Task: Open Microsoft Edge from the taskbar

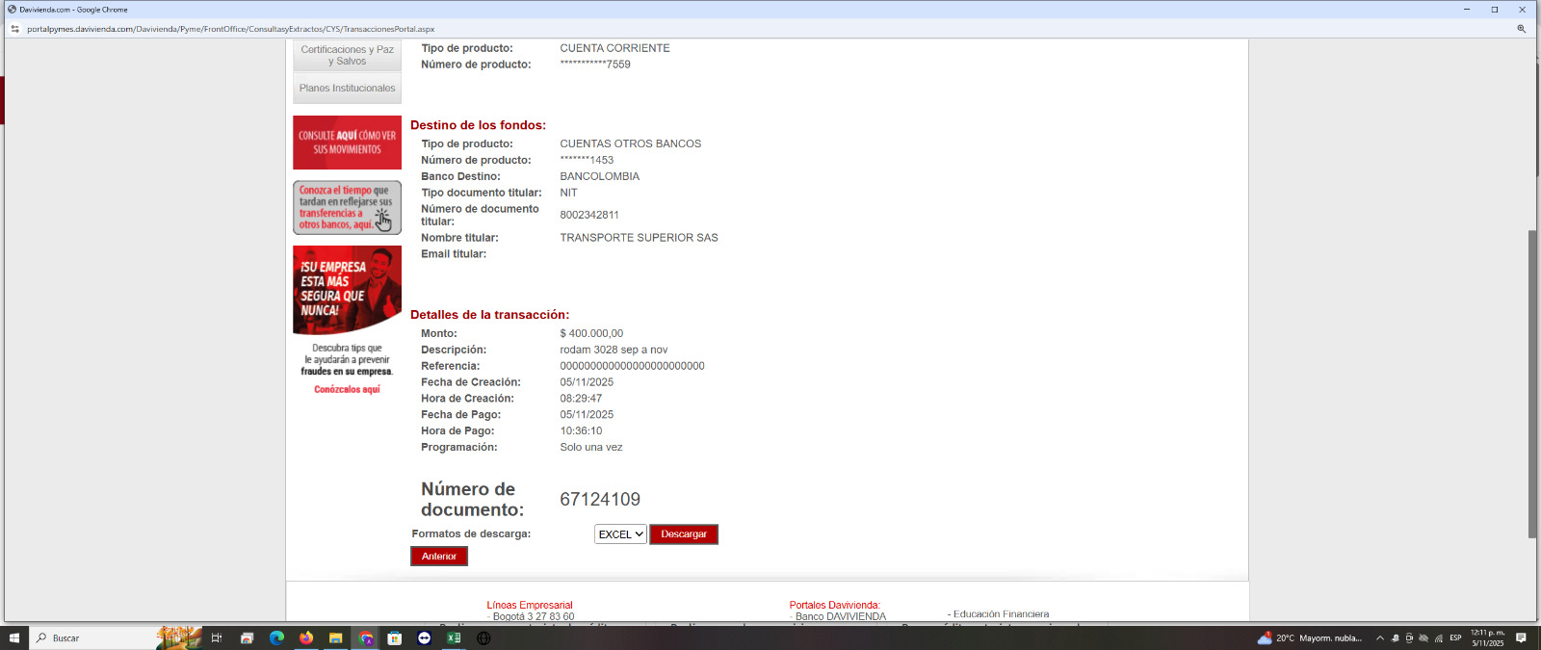Action: [x=276, y=637]
